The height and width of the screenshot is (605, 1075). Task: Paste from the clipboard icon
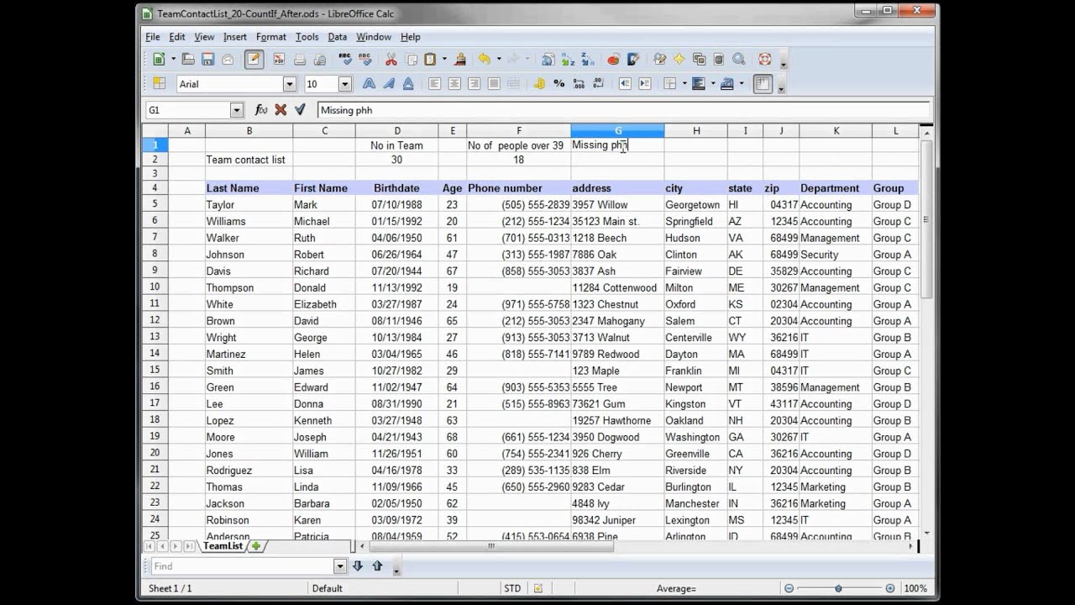point(430,60)
